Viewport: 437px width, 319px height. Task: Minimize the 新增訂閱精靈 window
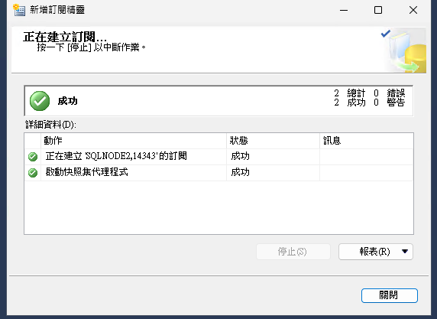pyautogui.click(x=344, y=10)
